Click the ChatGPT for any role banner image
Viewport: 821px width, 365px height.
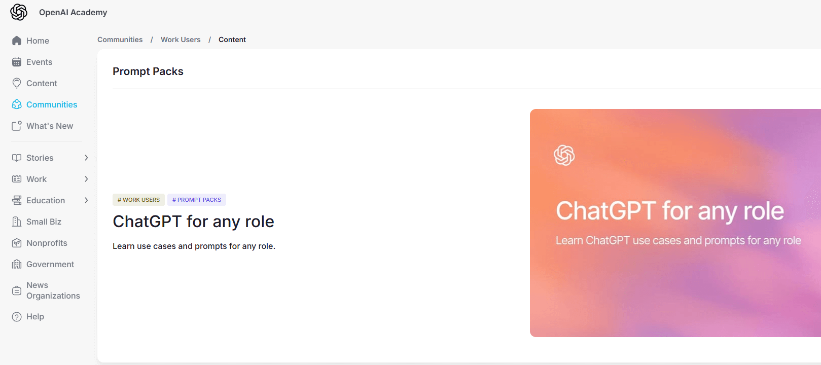(675, 223)
